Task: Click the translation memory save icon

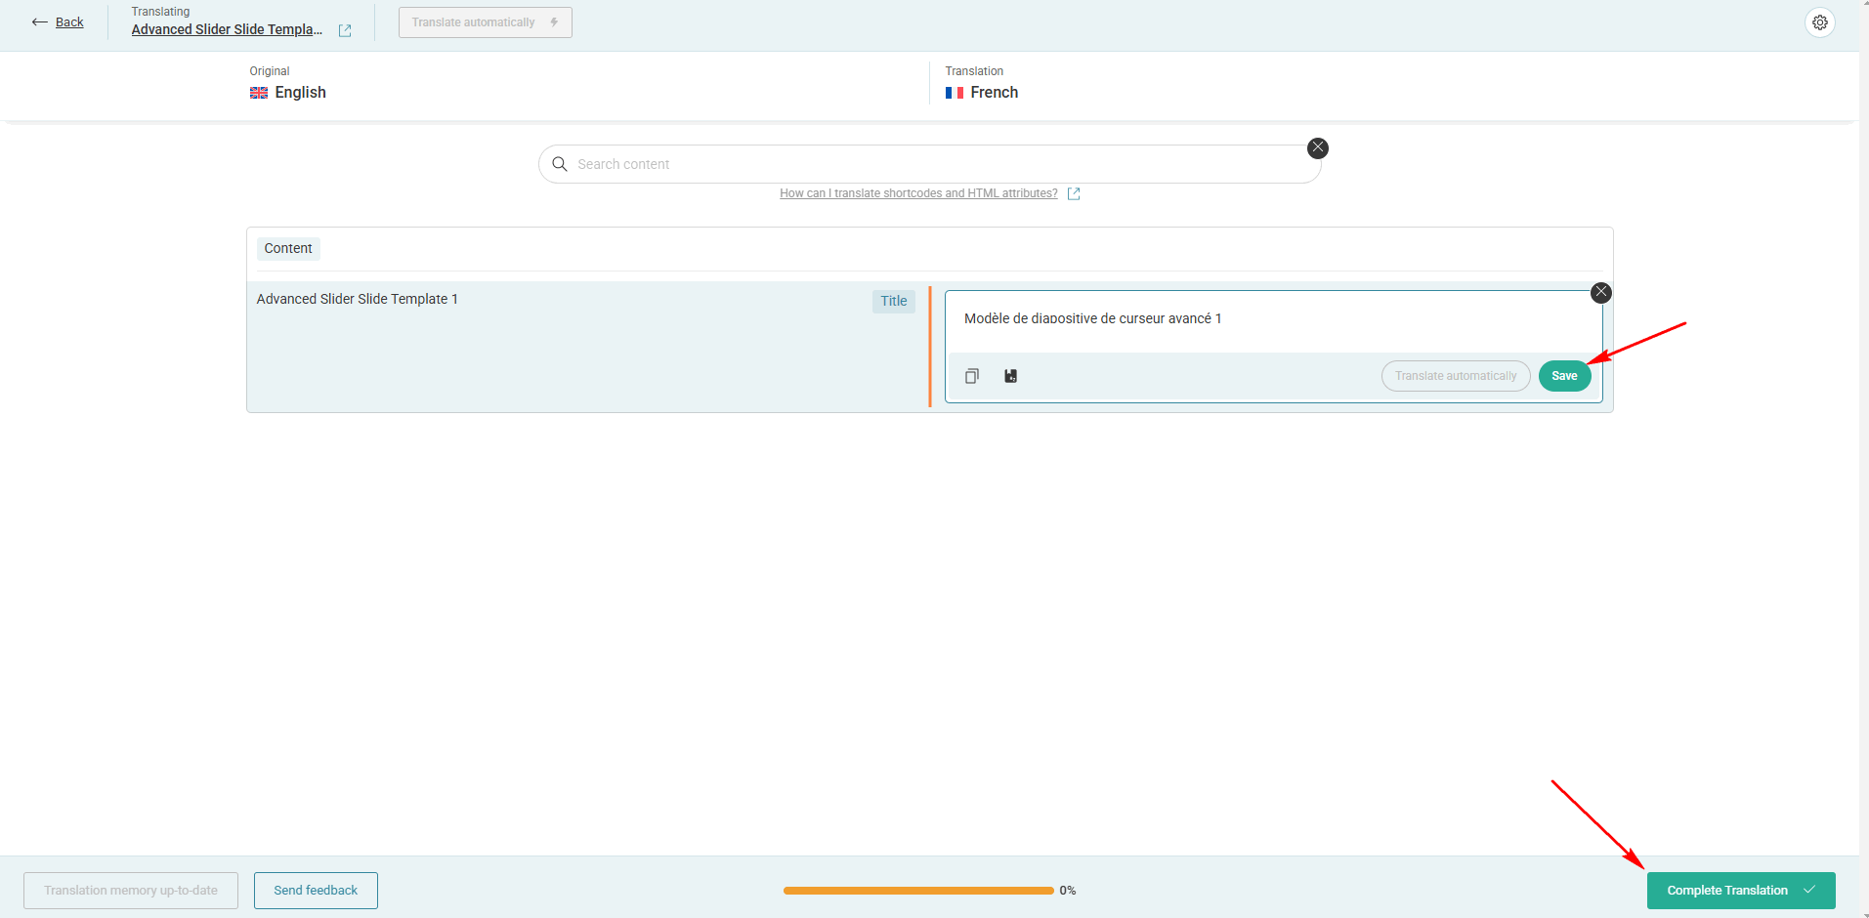Action: (1011, 376)
